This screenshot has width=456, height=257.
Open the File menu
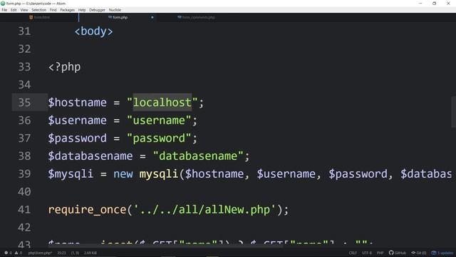pyautogui.click(x=4, y=10)
